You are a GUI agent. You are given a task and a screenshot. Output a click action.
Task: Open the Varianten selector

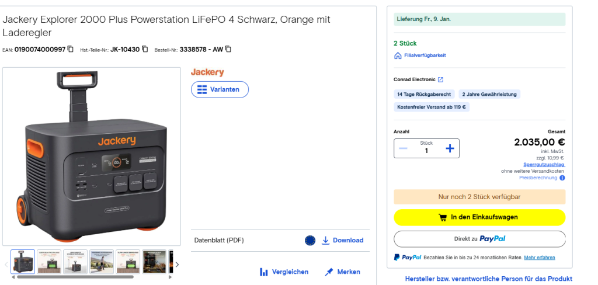point(220,89)
